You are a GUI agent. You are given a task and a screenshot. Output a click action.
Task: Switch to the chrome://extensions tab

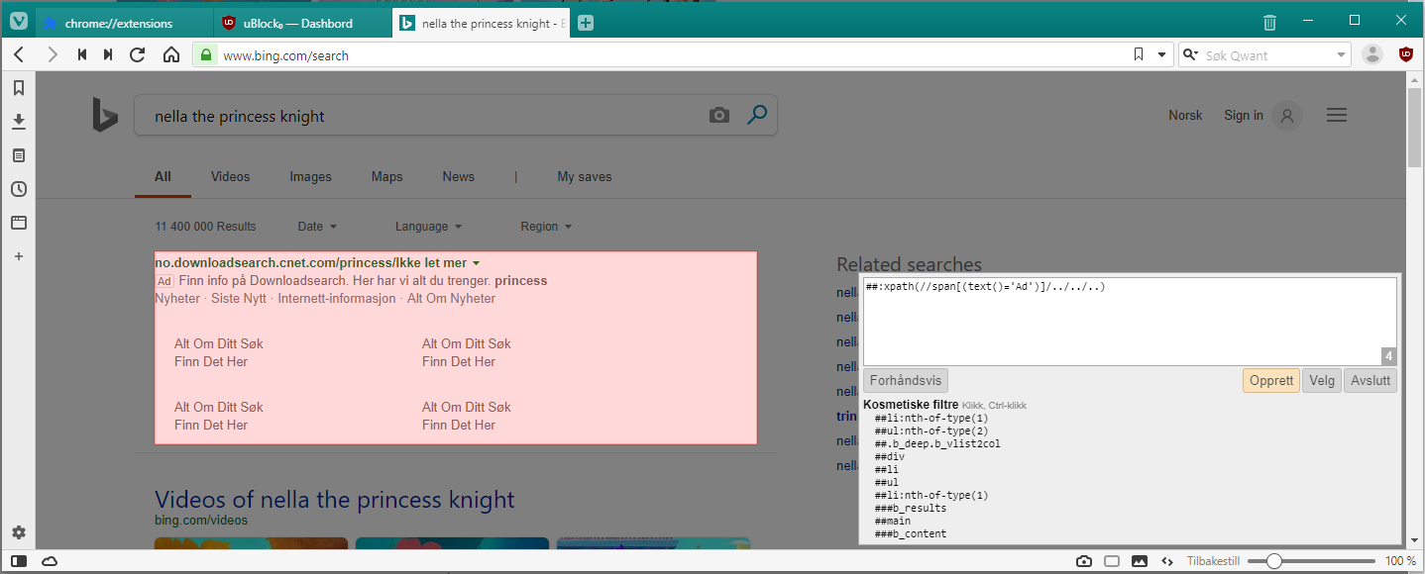click(125, 23)
